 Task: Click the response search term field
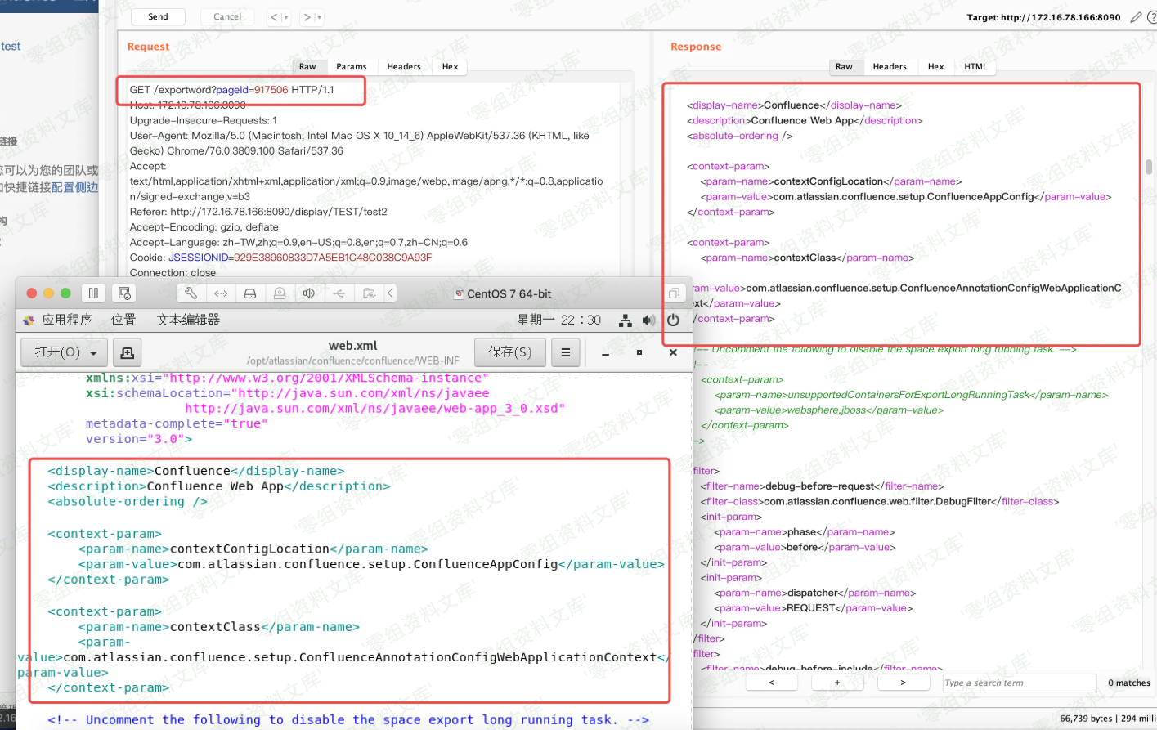pyautogui.click(x=1018, y=683)
